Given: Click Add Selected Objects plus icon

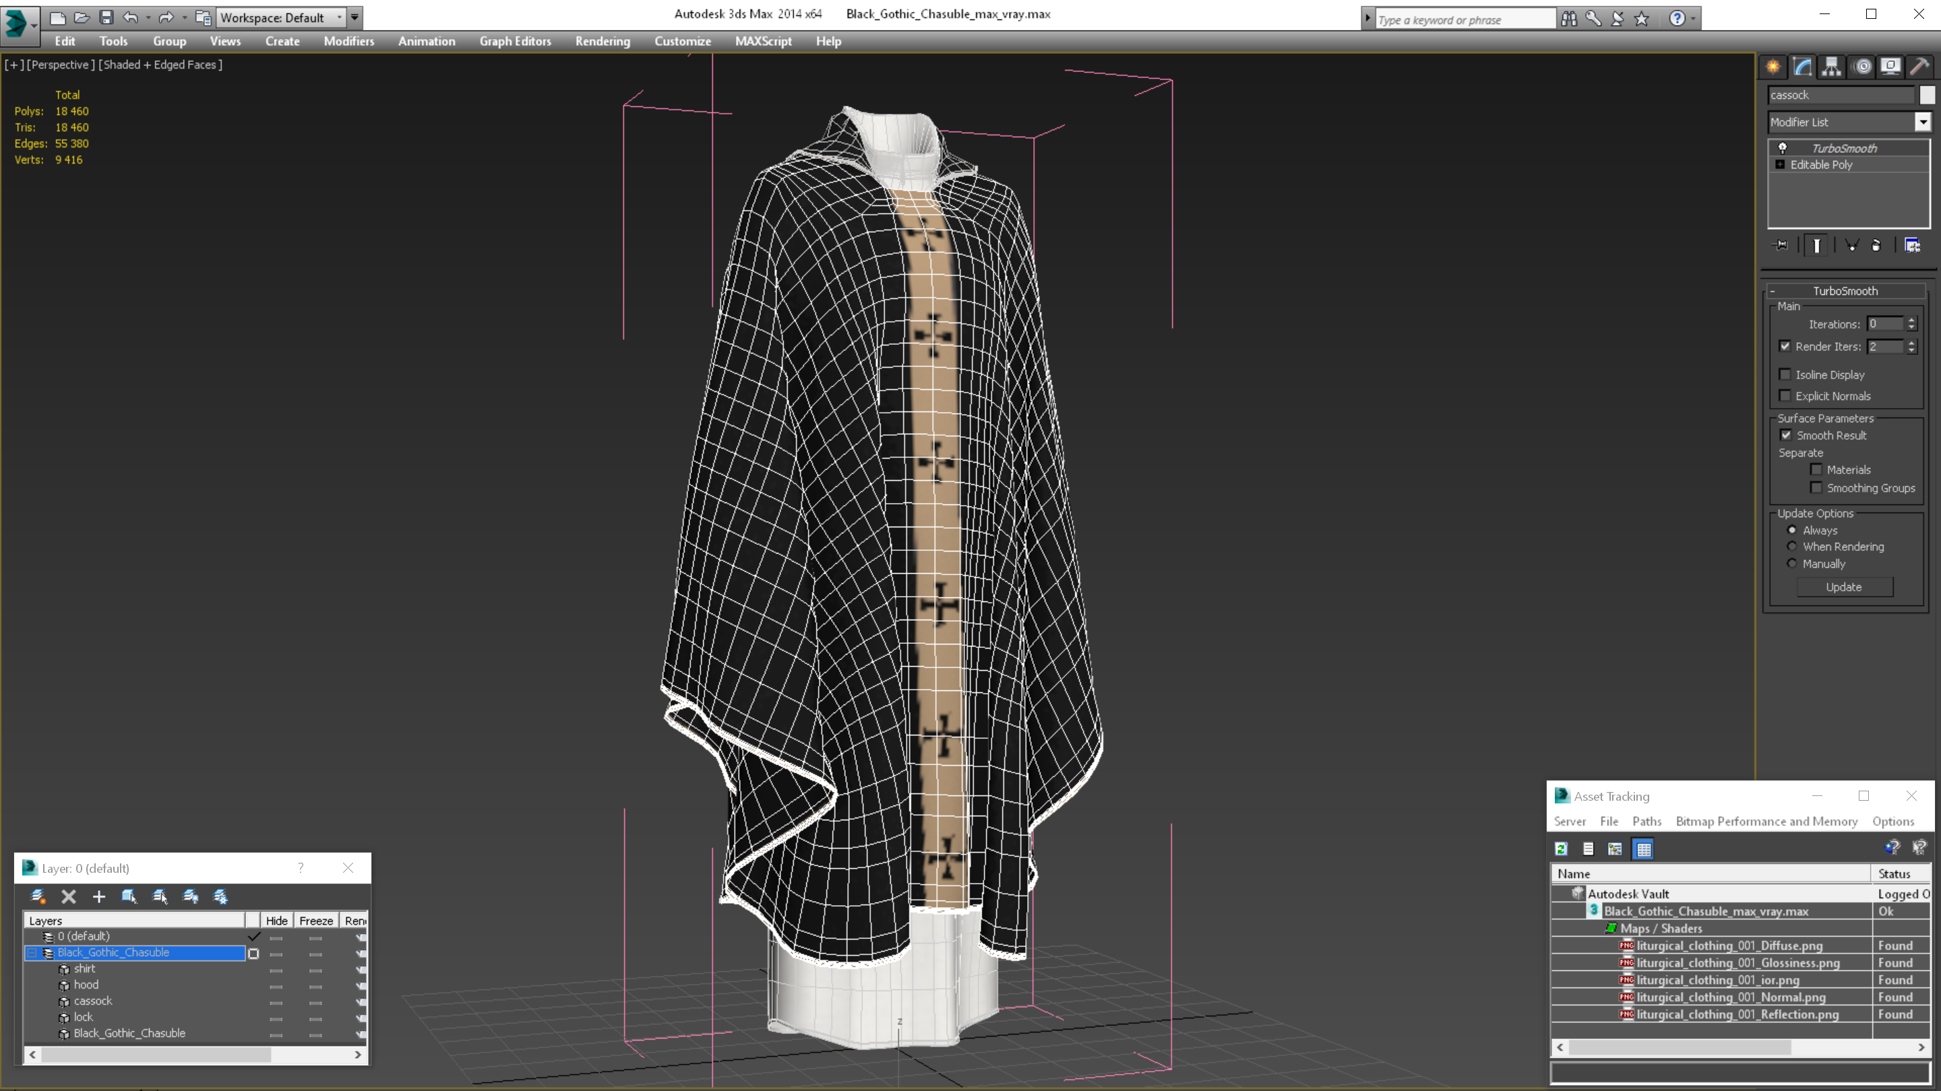Looking at the screenshot, I should pyautogui.click(x=98, y=896).
